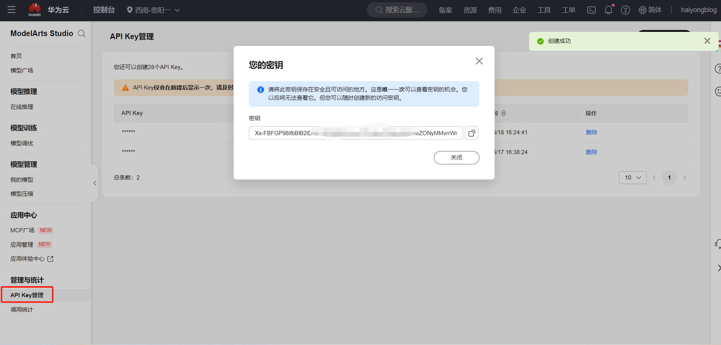Open the region selector 西南-贵阳一 dropdown
The width and height of the screenshot is (721, 345).
tap(153, 10)
